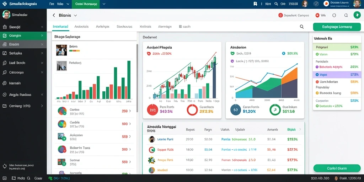Screen dimensions: 364x182
Task: Click the green Eslojsaga Lomaang button
Action: (x=337, y=27)
